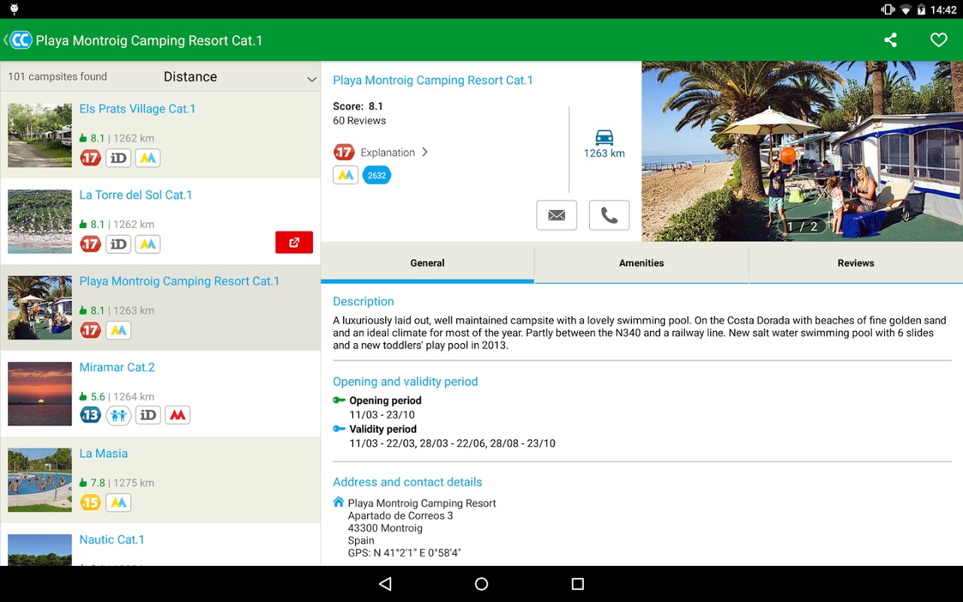
Task: Email the campsite using envelope button
Action: 557,215
